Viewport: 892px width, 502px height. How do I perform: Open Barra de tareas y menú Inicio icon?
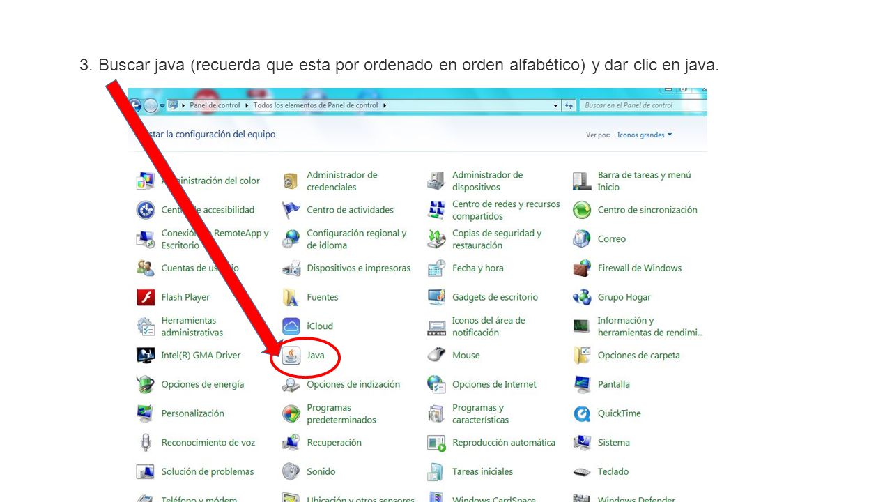(x=582, y=181)
